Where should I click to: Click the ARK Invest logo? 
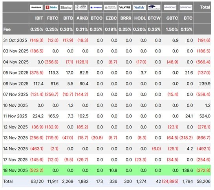81,7
